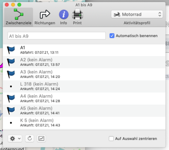Enable Auf Auswahl zentrieren checkbox
This screenshot has height=150, width=169.
pos(111,138)
